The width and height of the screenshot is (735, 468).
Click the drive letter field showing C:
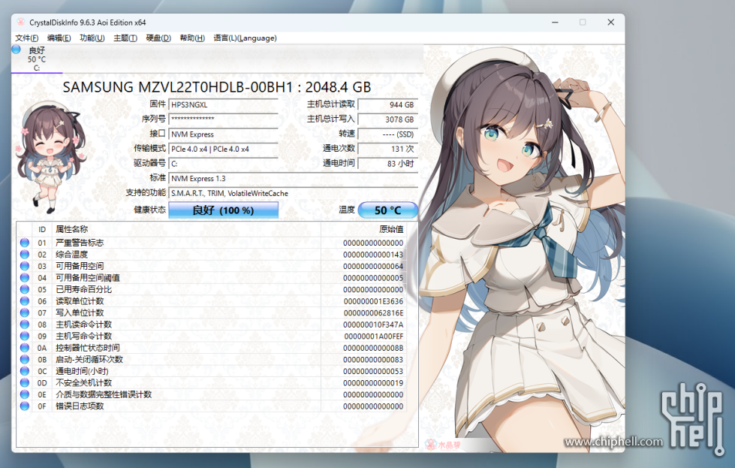(x=223, y=164)
